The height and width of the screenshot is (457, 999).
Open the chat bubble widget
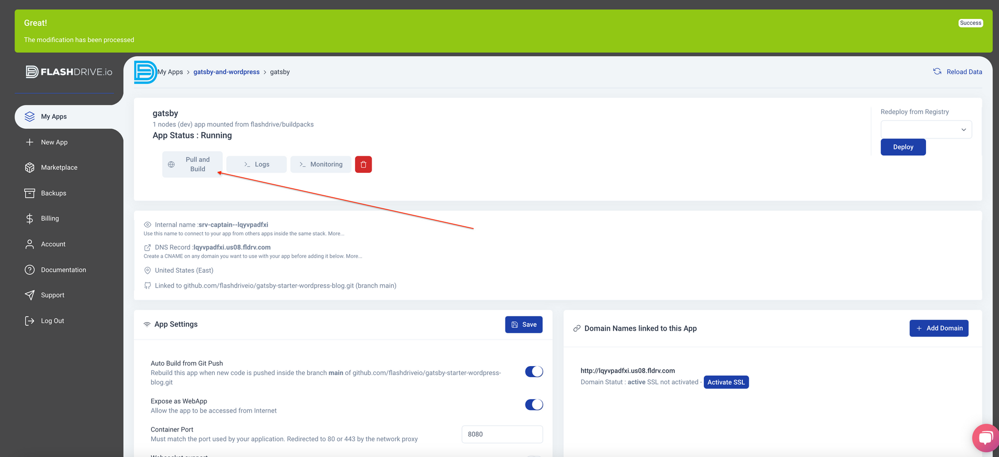pos(986,438)
